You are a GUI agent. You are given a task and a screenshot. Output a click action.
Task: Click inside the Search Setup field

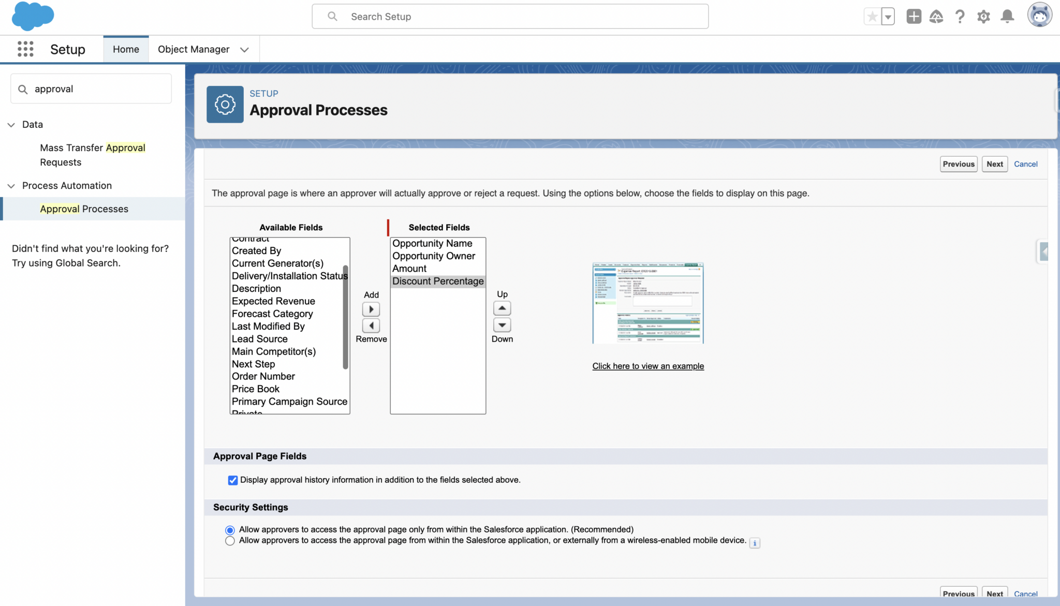point(510,16)
